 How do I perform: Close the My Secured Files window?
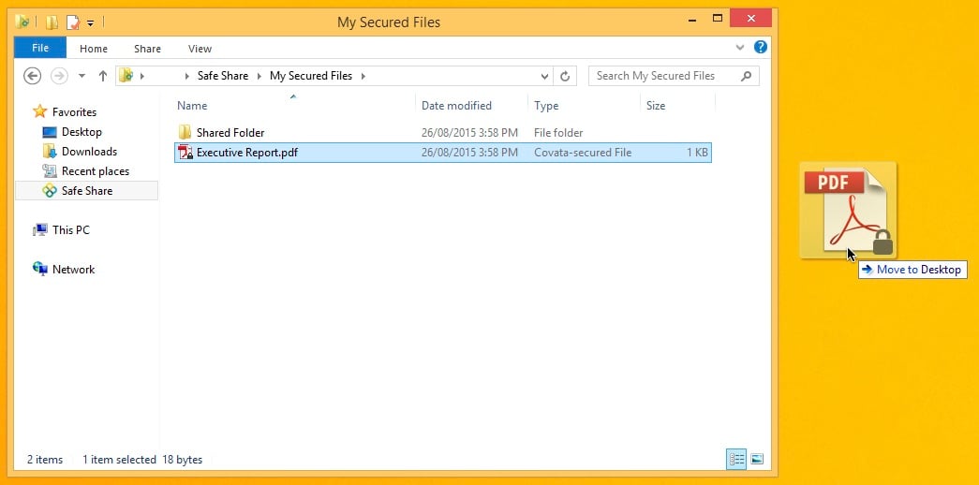pyautogui.click(x=750, y=18)
